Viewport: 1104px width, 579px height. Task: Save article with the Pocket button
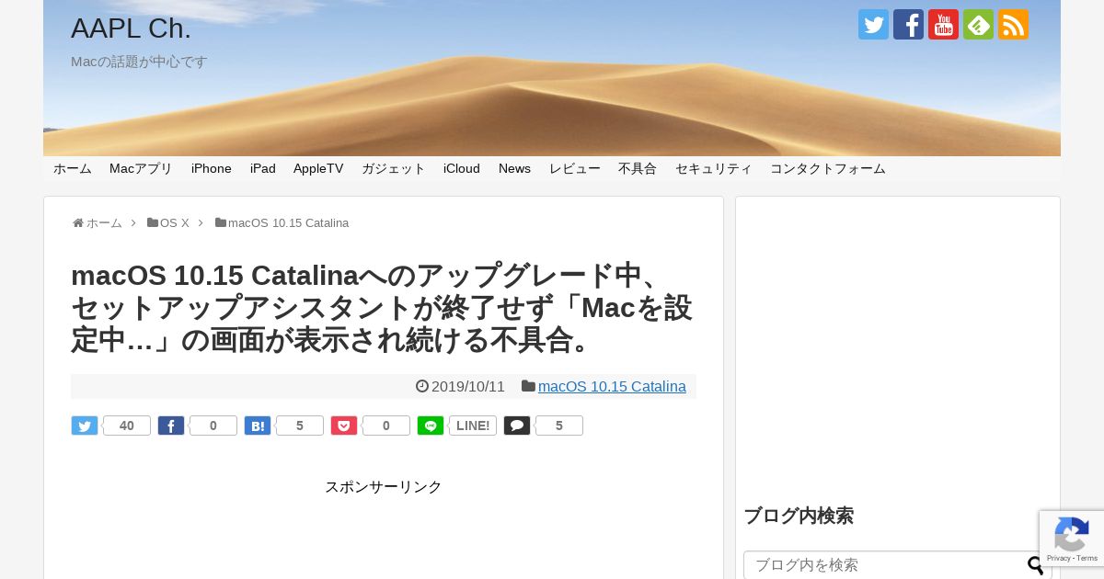click(x=344, y=426)
